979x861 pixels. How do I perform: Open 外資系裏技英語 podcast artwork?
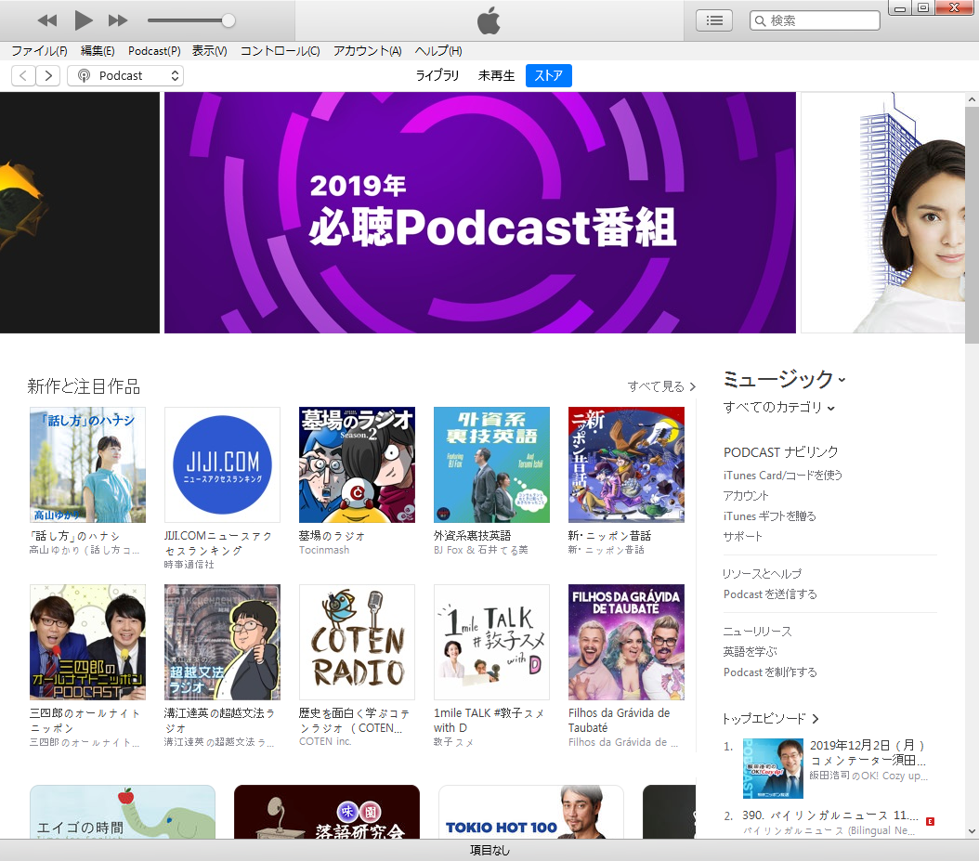[x=492, y=464]
